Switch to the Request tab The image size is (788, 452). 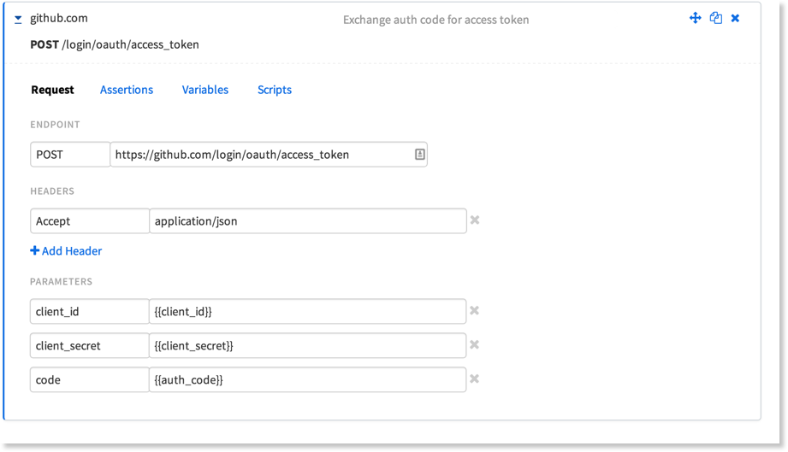pyautogui.click(x=52, y=90)
